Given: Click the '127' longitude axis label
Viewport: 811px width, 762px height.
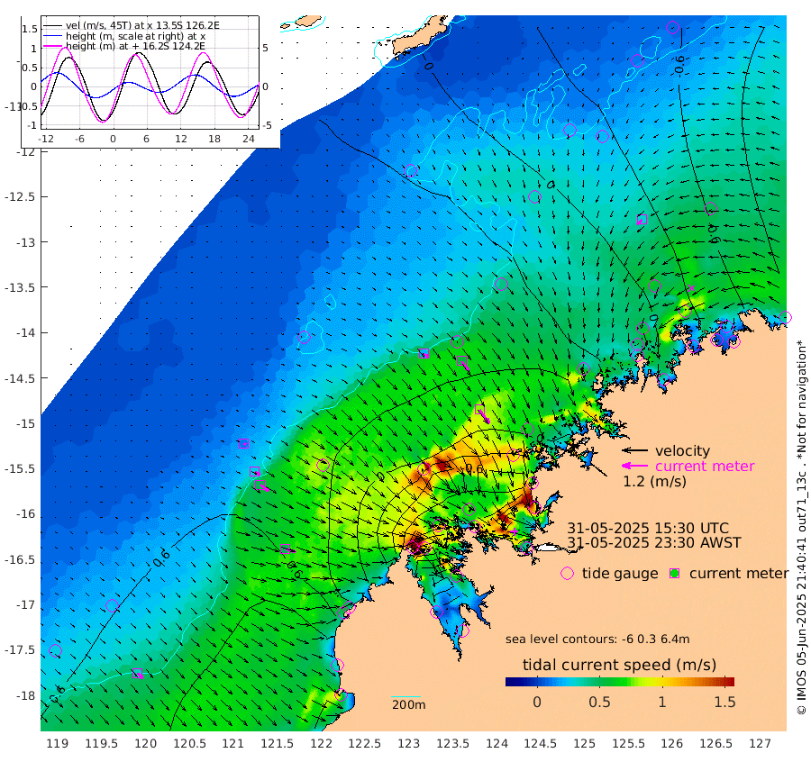Looking at the screenshot, I should (x=760, y=743).
